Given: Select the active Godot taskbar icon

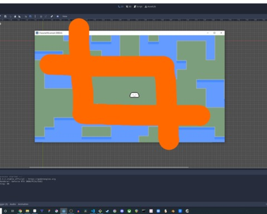Looking at the screenshot, I should tap(64, 211).
